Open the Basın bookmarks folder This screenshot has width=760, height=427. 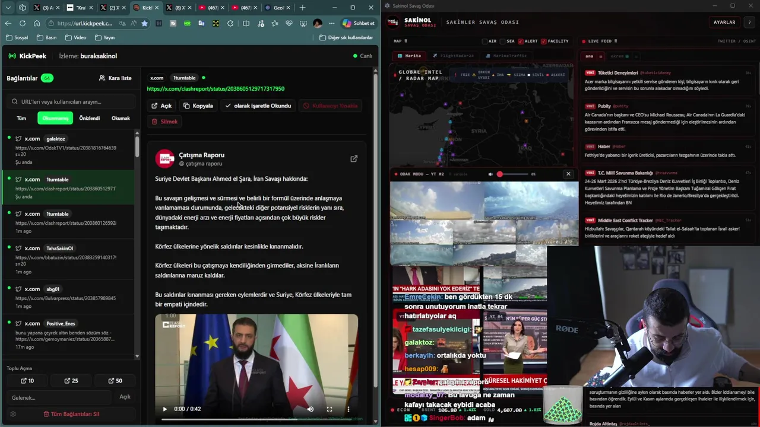click(x=46, y=37)
